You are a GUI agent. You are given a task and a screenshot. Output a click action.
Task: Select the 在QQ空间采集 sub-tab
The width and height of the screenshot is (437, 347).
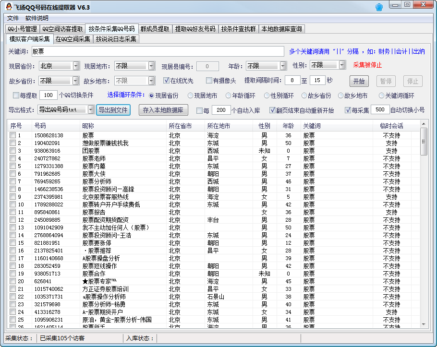[x=73, y=39]
